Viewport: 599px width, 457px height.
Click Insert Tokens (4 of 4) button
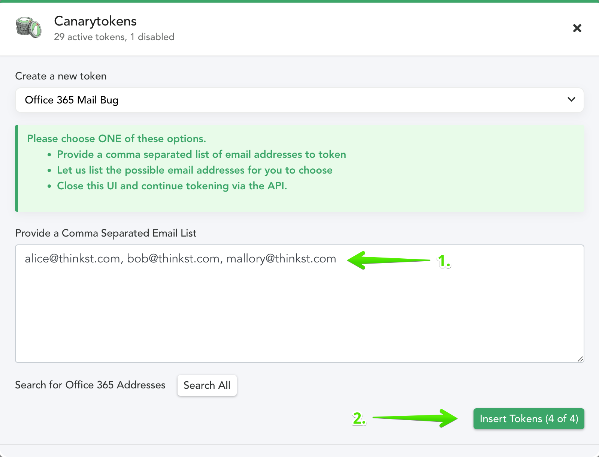point(529,418)
